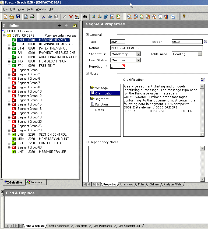Click the Position input field
This screenshot has width=208, height=229.
point(187,42)
